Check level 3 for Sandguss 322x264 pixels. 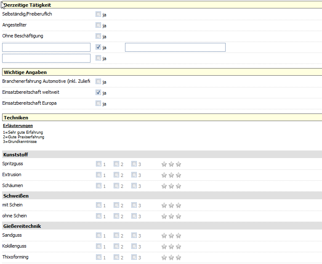pos(134,235)
